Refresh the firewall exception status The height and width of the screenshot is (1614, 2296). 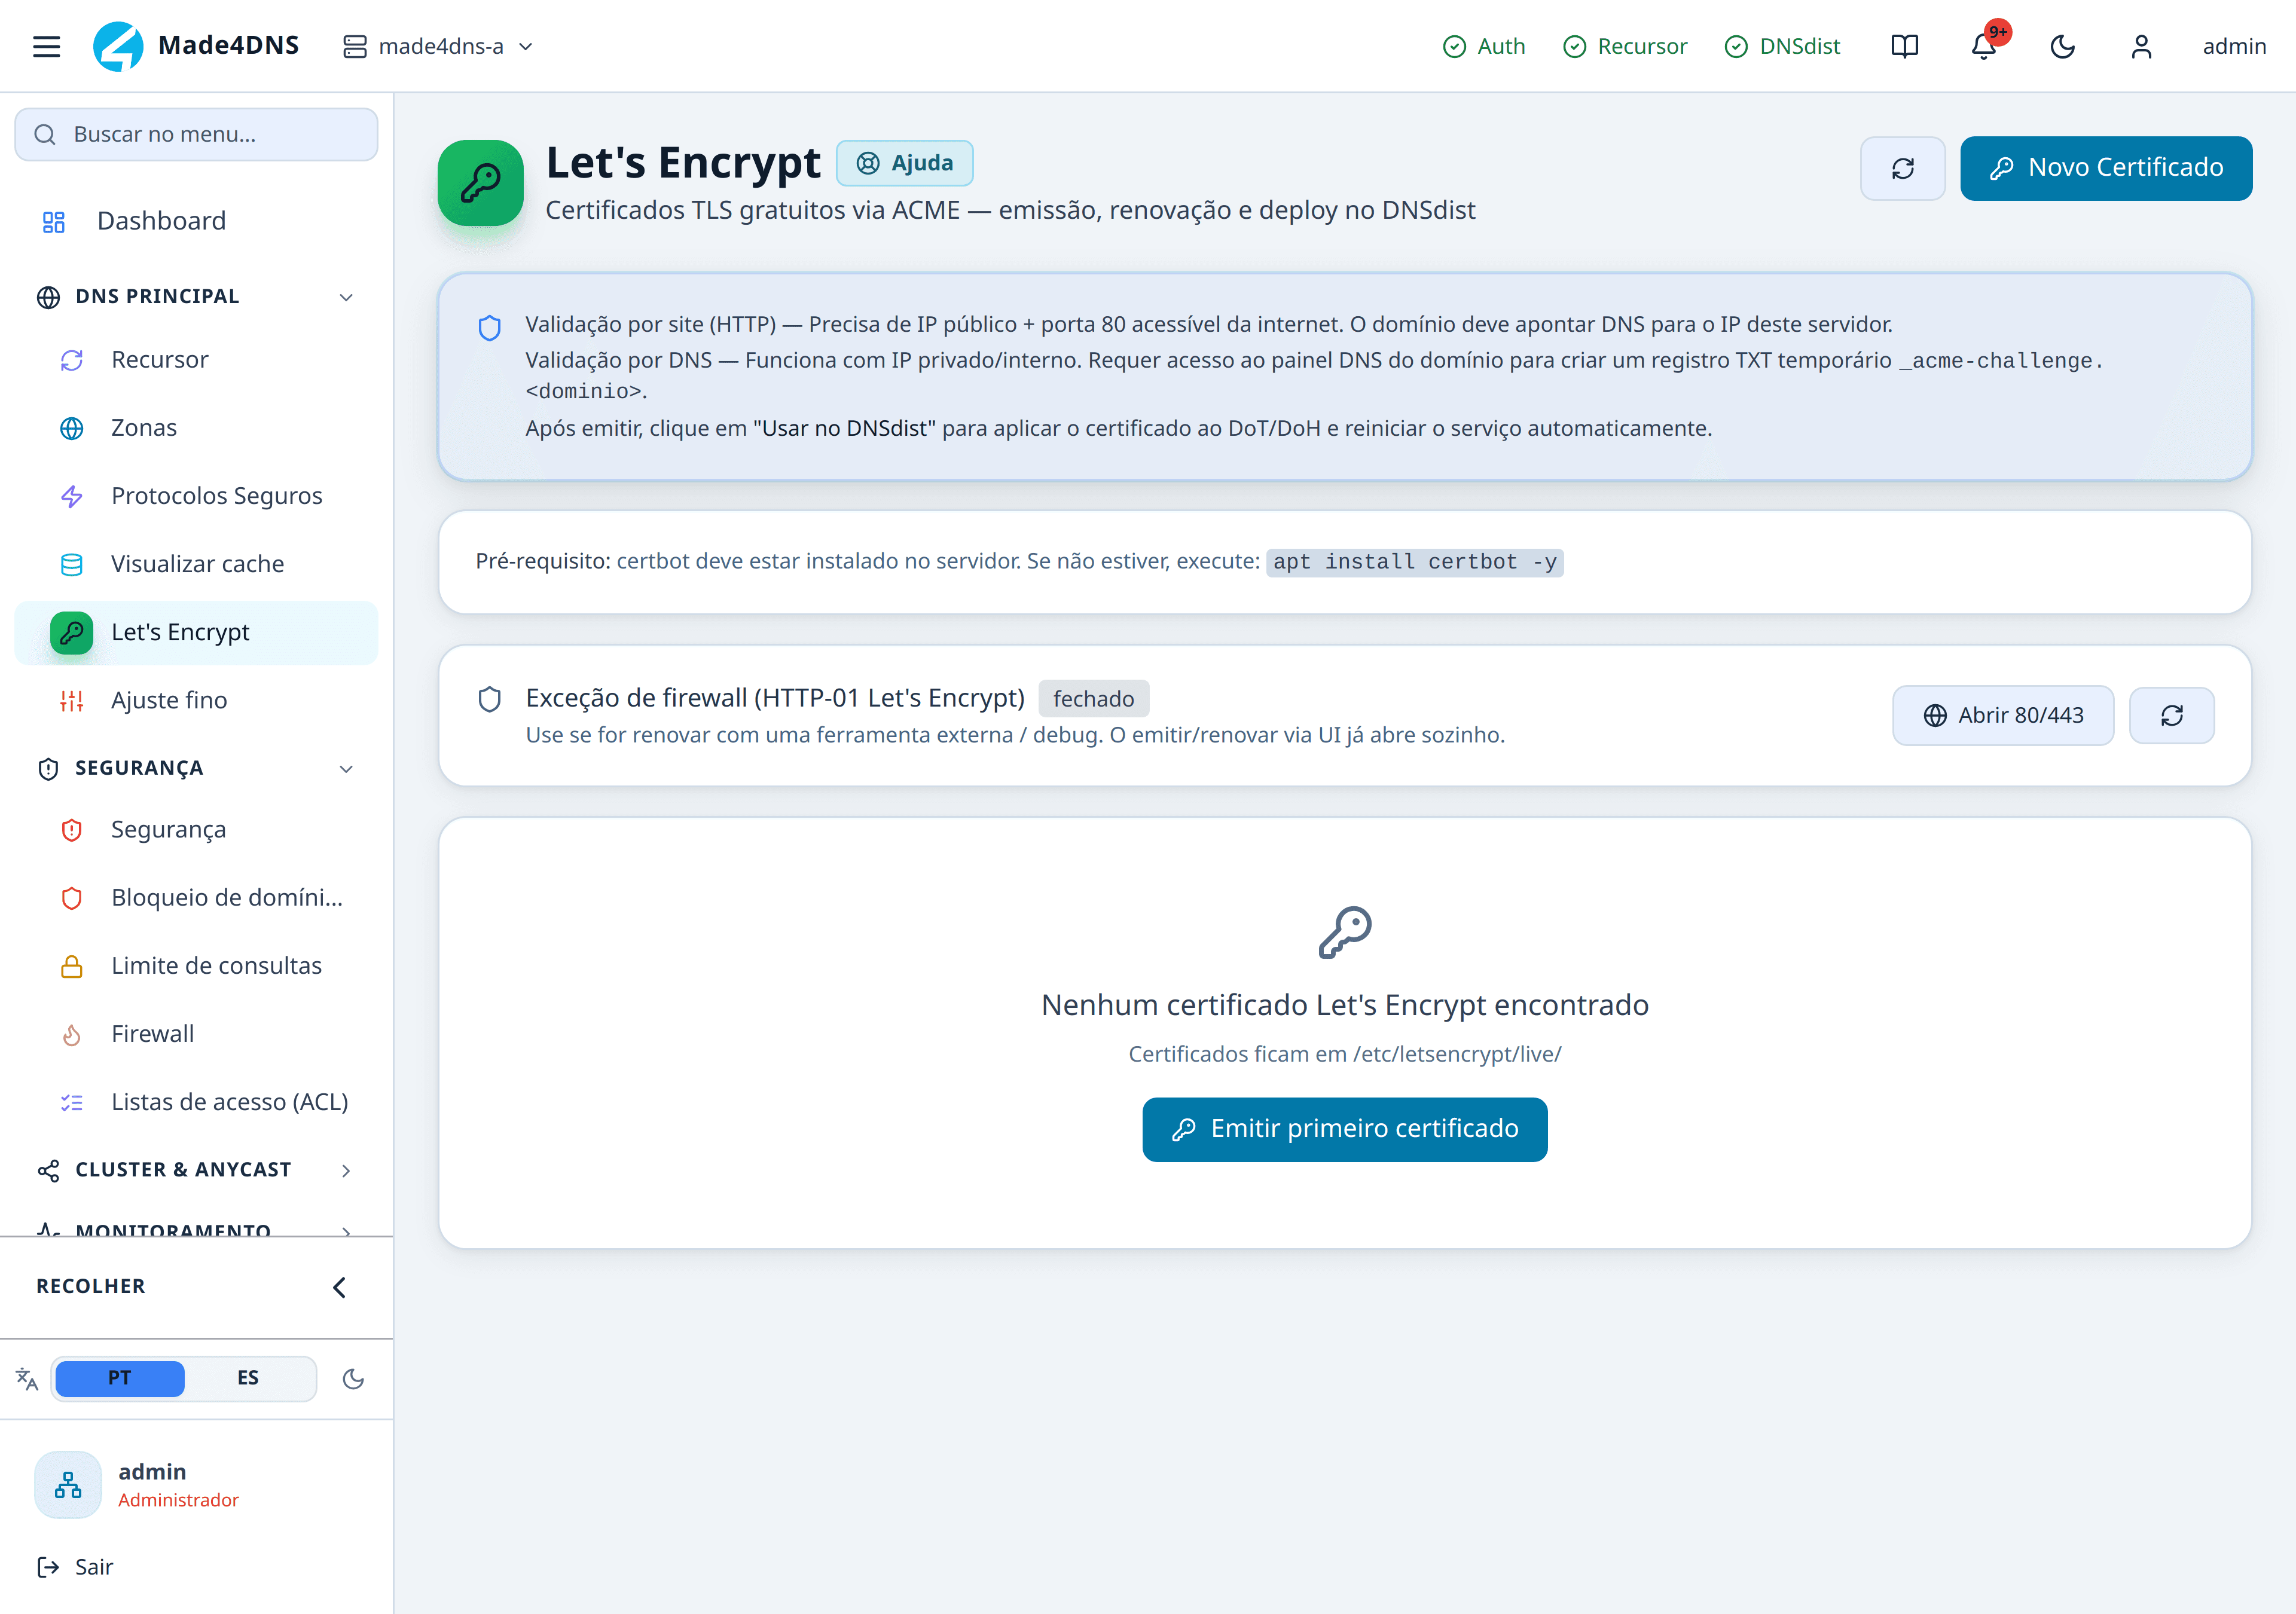(2172, 715)
